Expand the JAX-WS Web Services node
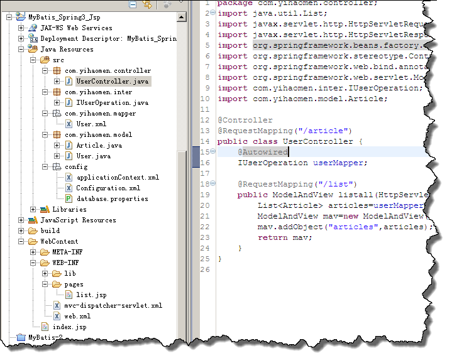The image size is (452, 363). pyautogui.click(x=21, y=28)
